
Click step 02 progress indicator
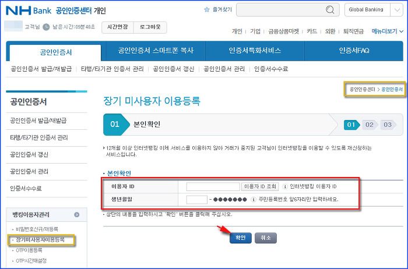[x=370, y=125]
